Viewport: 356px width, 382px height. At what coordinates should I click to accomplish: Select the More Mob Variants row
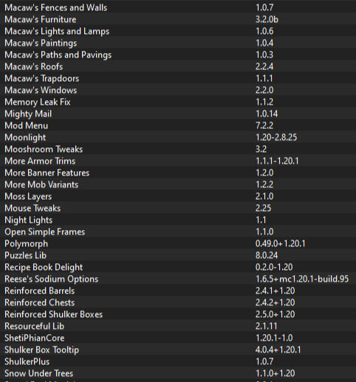point(178,184)
